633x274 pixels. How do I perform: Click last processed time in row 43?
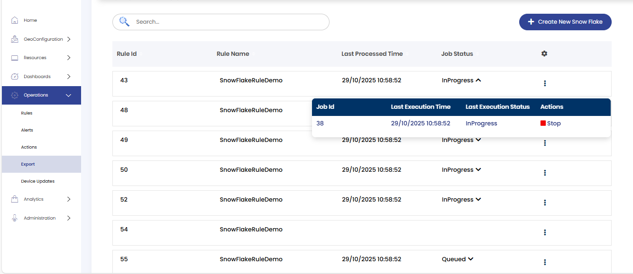click(371, 80)
